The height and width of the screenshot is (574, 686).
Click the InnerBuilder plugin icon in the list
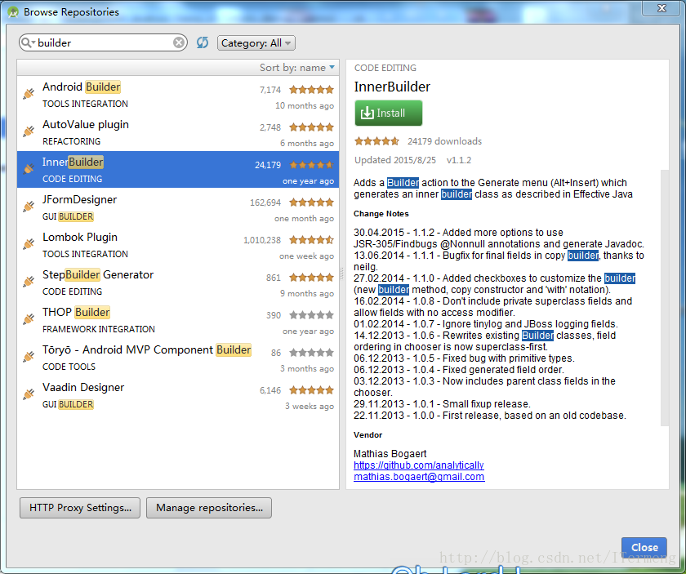(29, 169)
